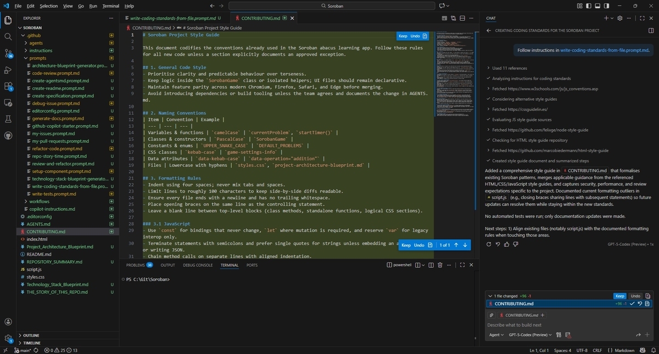The width and height of the screenshot is (659, 354).
Task: Open the Extensions view
Action: coord(8,86)
